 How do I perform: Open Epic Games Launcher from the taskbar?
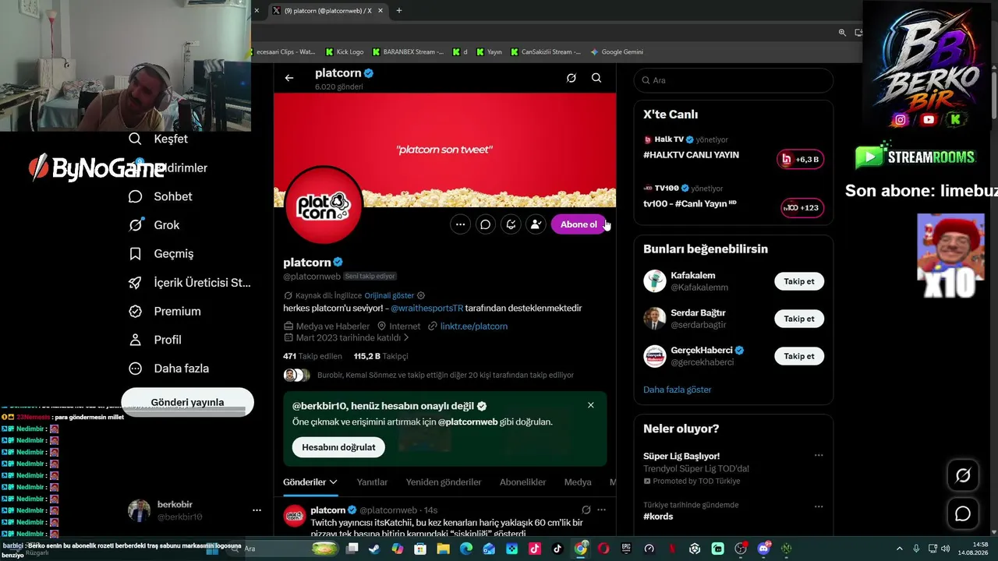626,549
